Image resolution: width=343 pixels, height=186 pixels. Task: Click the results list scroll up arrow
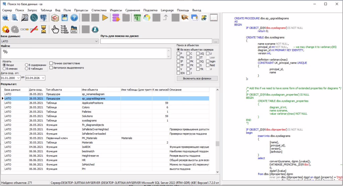[x=217, y=90]
